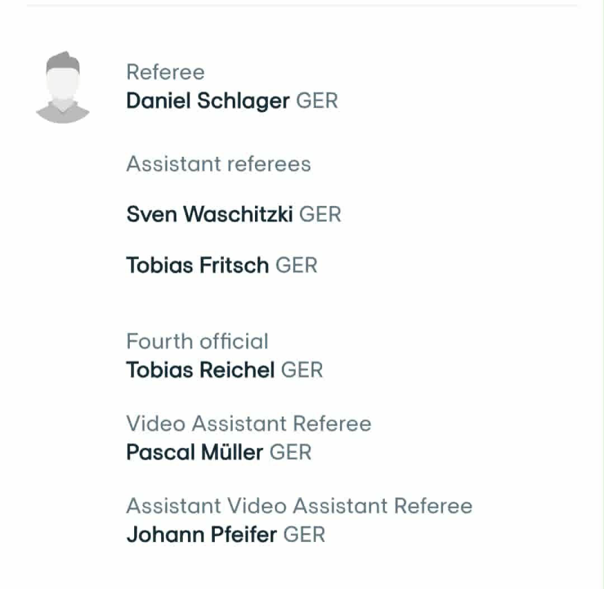Click GER beside Tobias Fritsch
The height and width of the screenshot is (589, 604).
pos(296,265)
